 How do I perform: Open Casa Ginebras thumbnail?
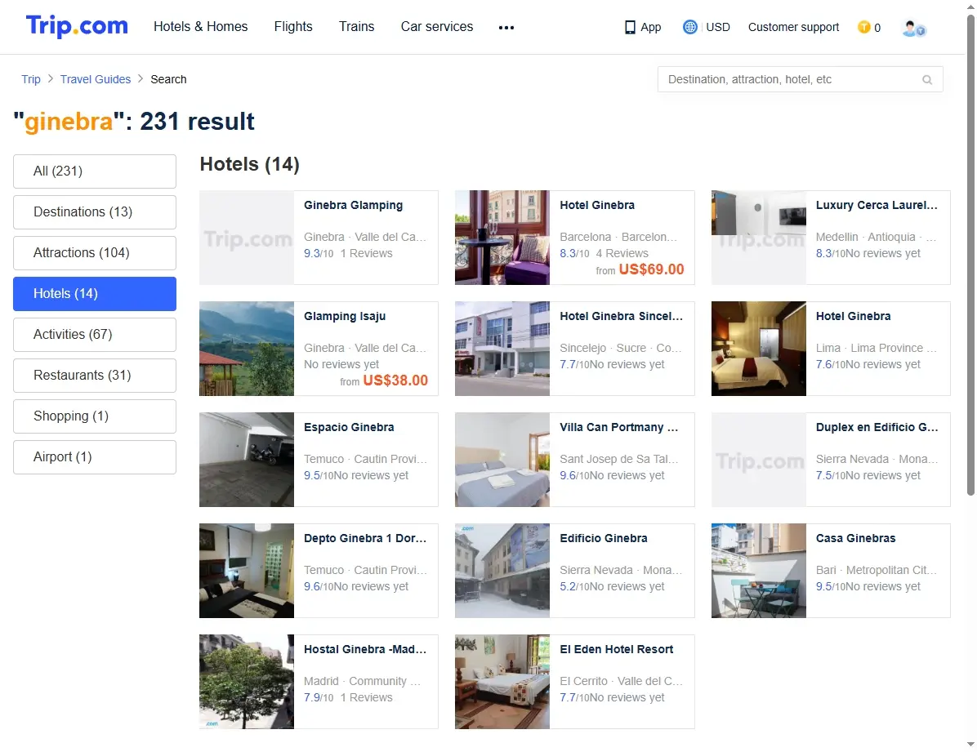[758, 571]
